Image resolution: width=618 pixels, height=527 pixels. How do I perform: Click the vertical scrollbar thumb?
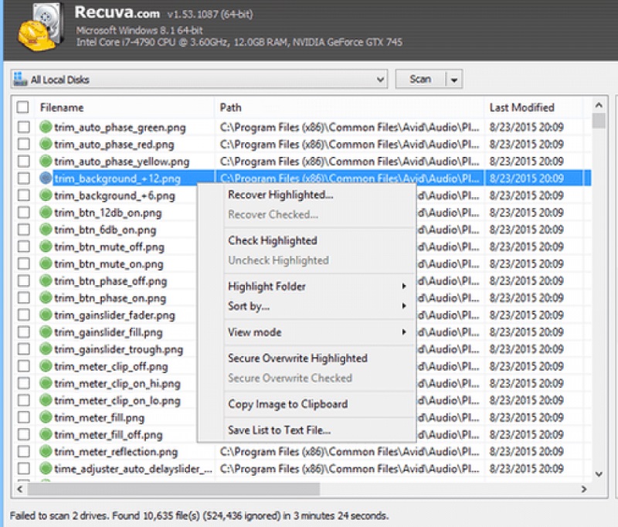(599, 121)
